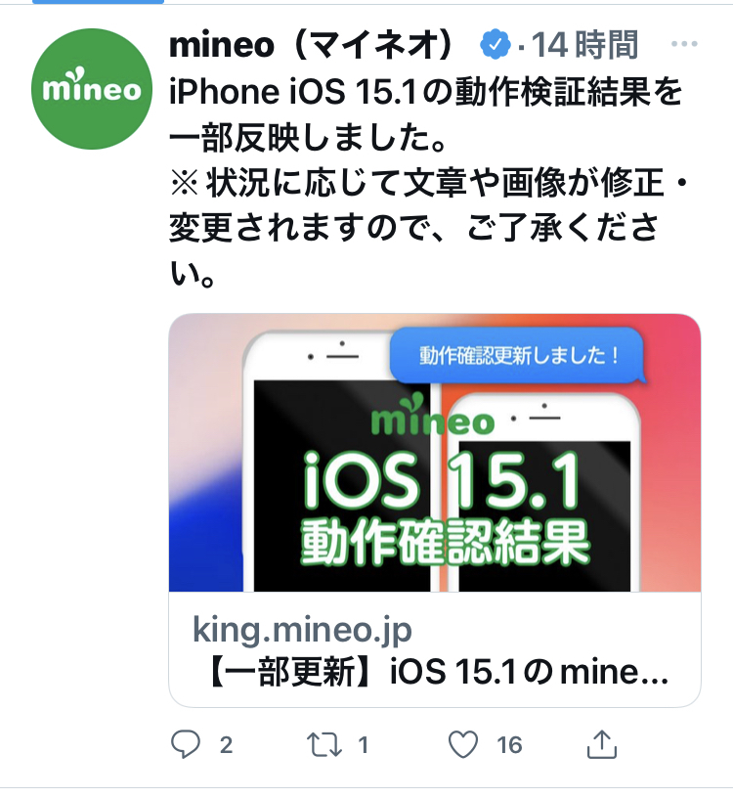The image size is (733, 798).
Task: Click the blue verified badge icon
Action: [x=495, y=45]
